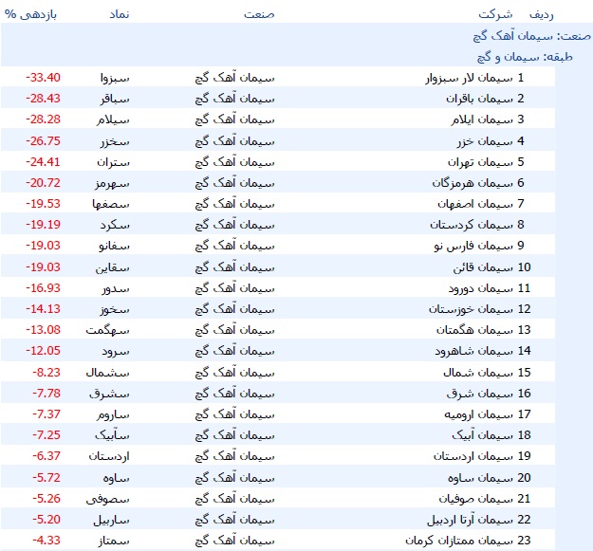This screenshot has width=593, height=551.
Task: Select group heading صنعت: سیمان آهک گچ
Action: click(531, 36)
